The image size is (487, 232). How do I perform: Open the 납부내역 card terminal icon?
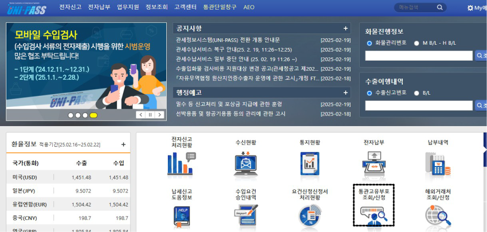(437, 164)
